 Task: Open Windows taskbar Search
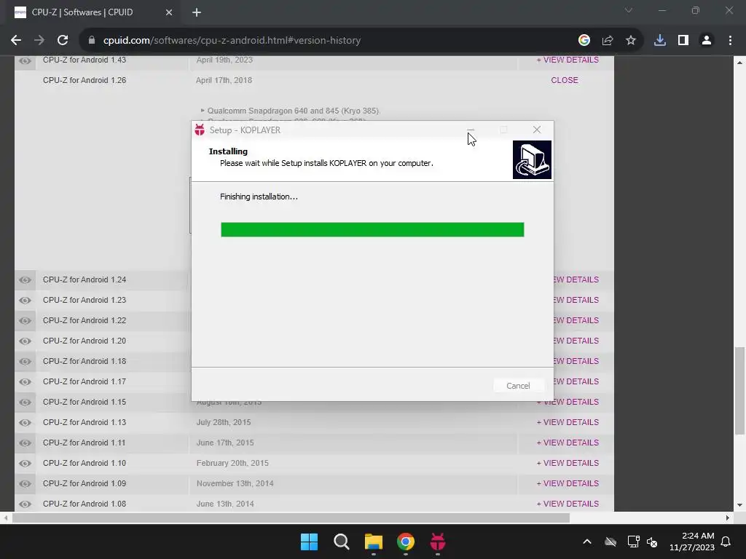[342, 542]
